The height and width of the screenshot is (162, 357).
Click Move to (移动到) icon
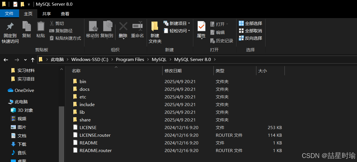(93, 26)
